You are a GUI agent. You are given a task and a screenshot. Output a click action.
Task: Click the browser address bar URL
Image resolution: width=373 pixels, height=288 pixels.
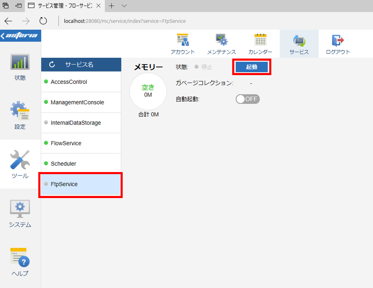125,21
